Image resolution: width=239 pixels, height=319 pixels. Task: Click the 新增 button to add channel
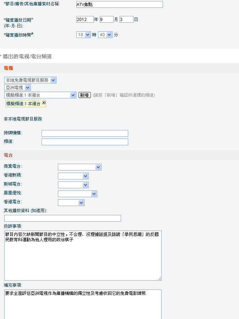pos(85,95)
